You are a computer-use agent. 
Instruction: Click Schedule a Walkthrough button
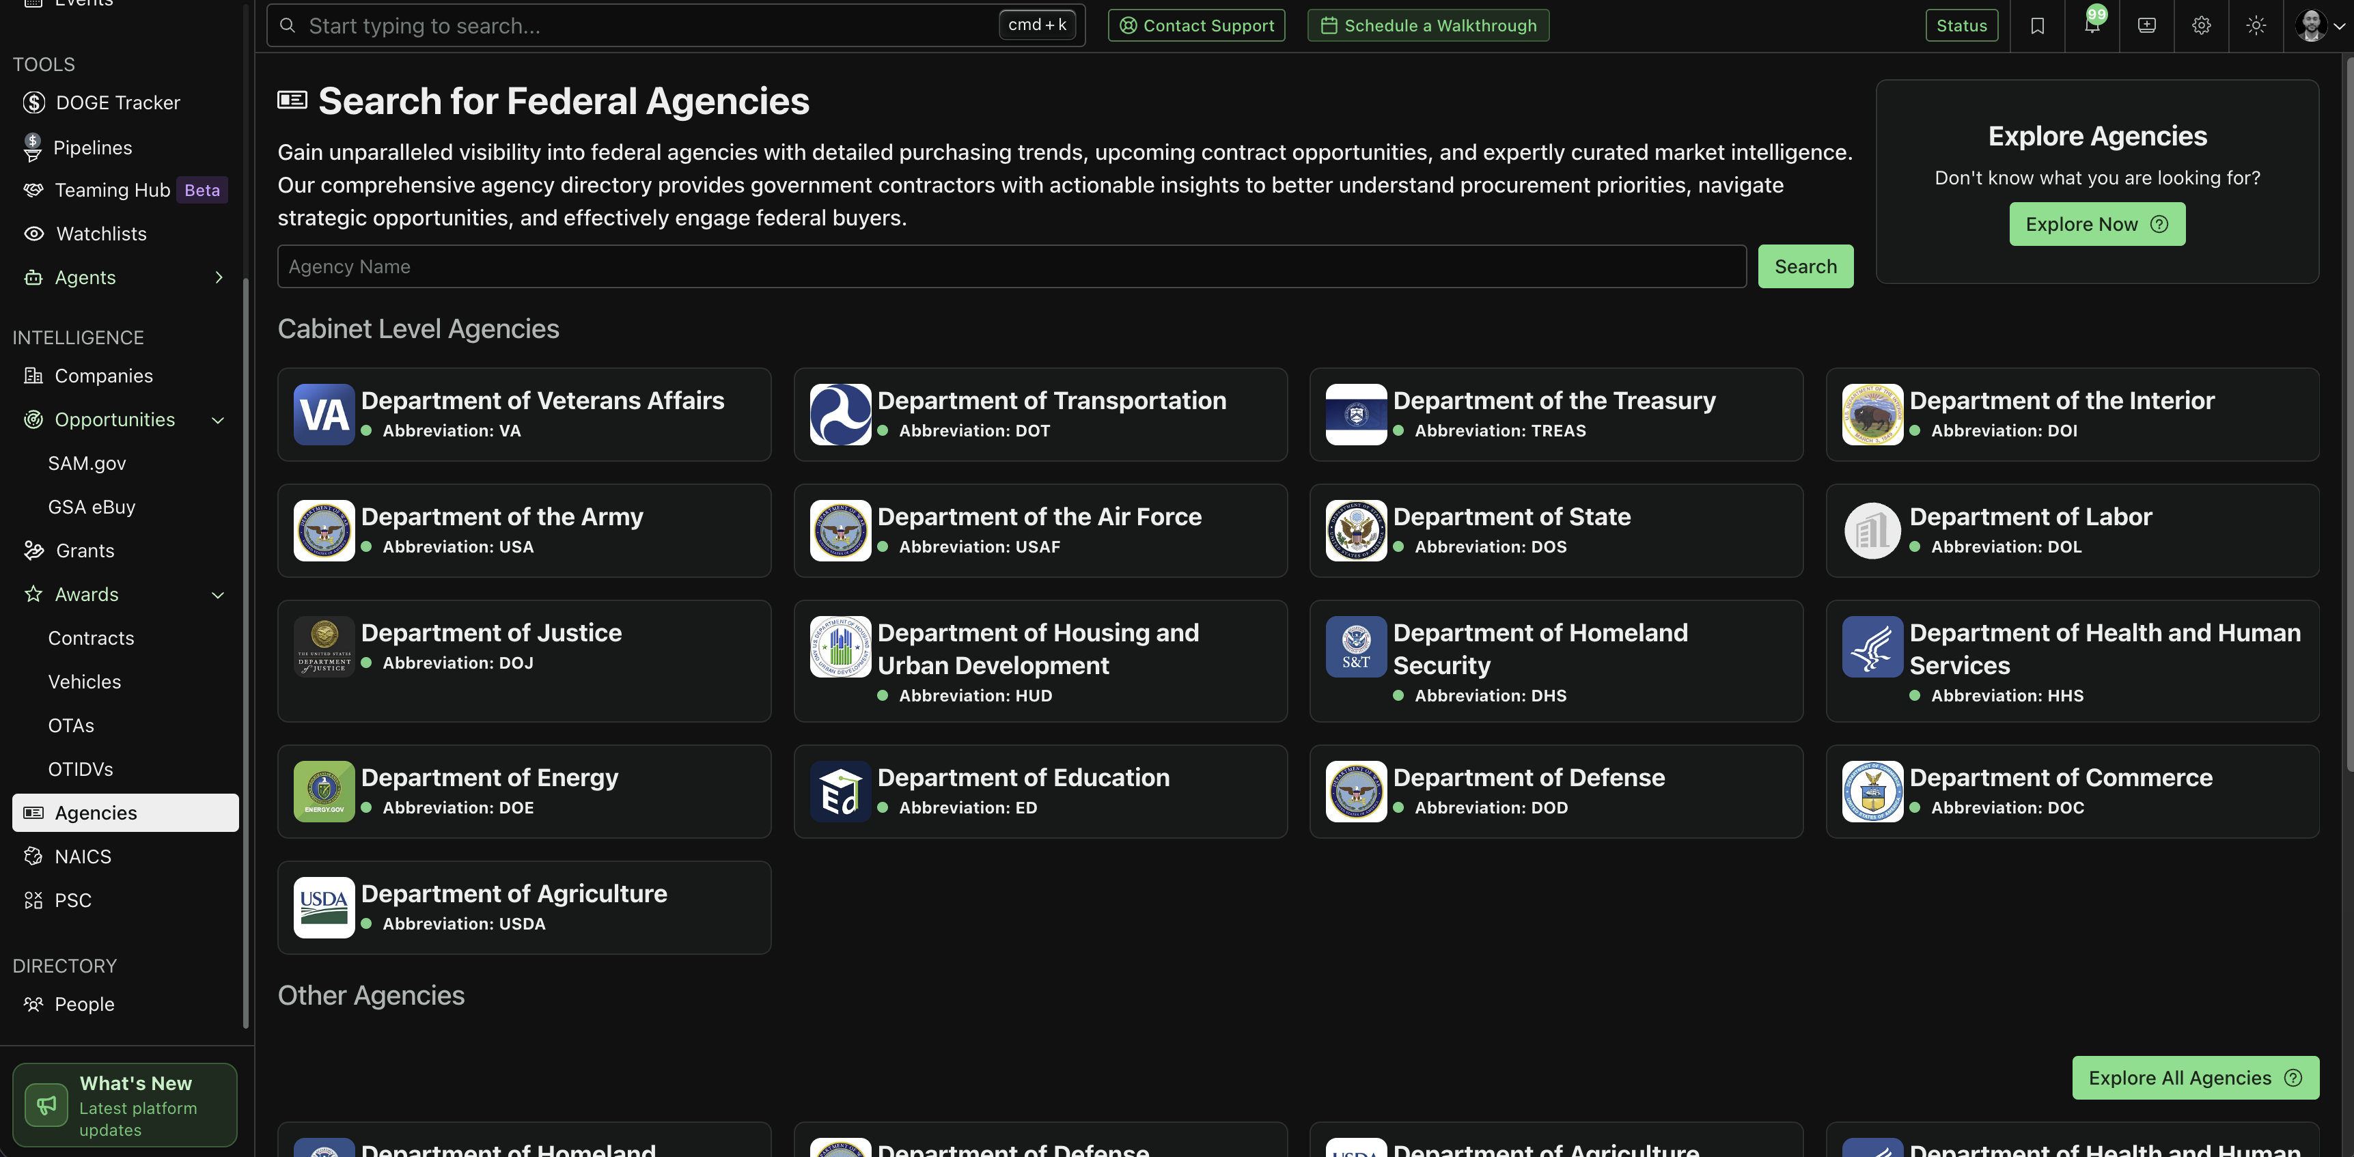1428,25
